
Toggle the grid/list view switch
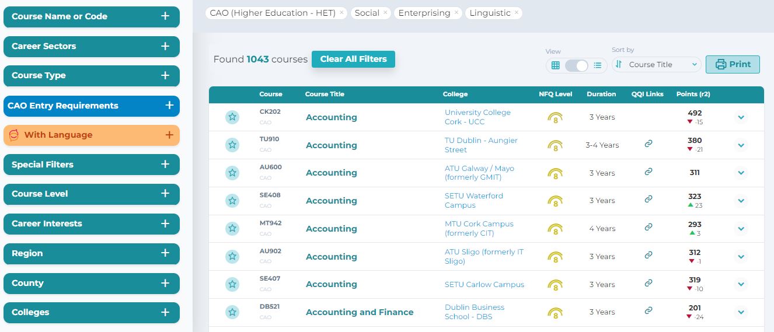(x=576, y=65)
